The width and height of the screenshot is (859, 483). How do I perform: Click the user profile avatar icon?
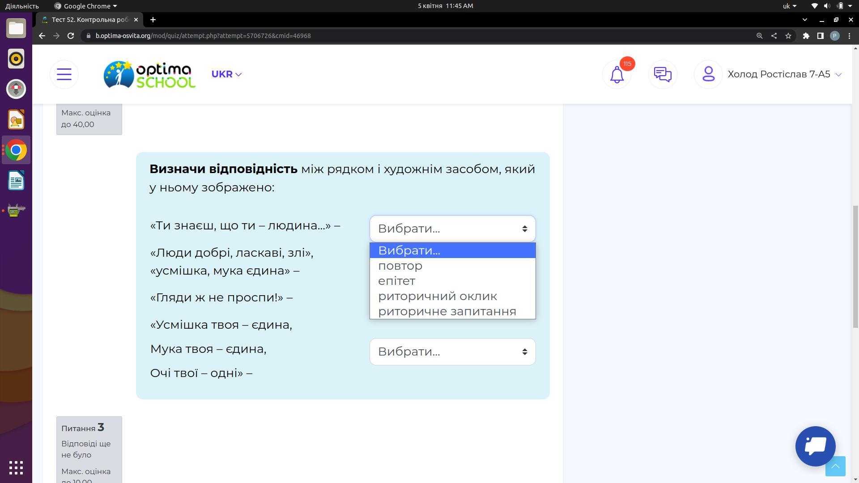point(708,74)
